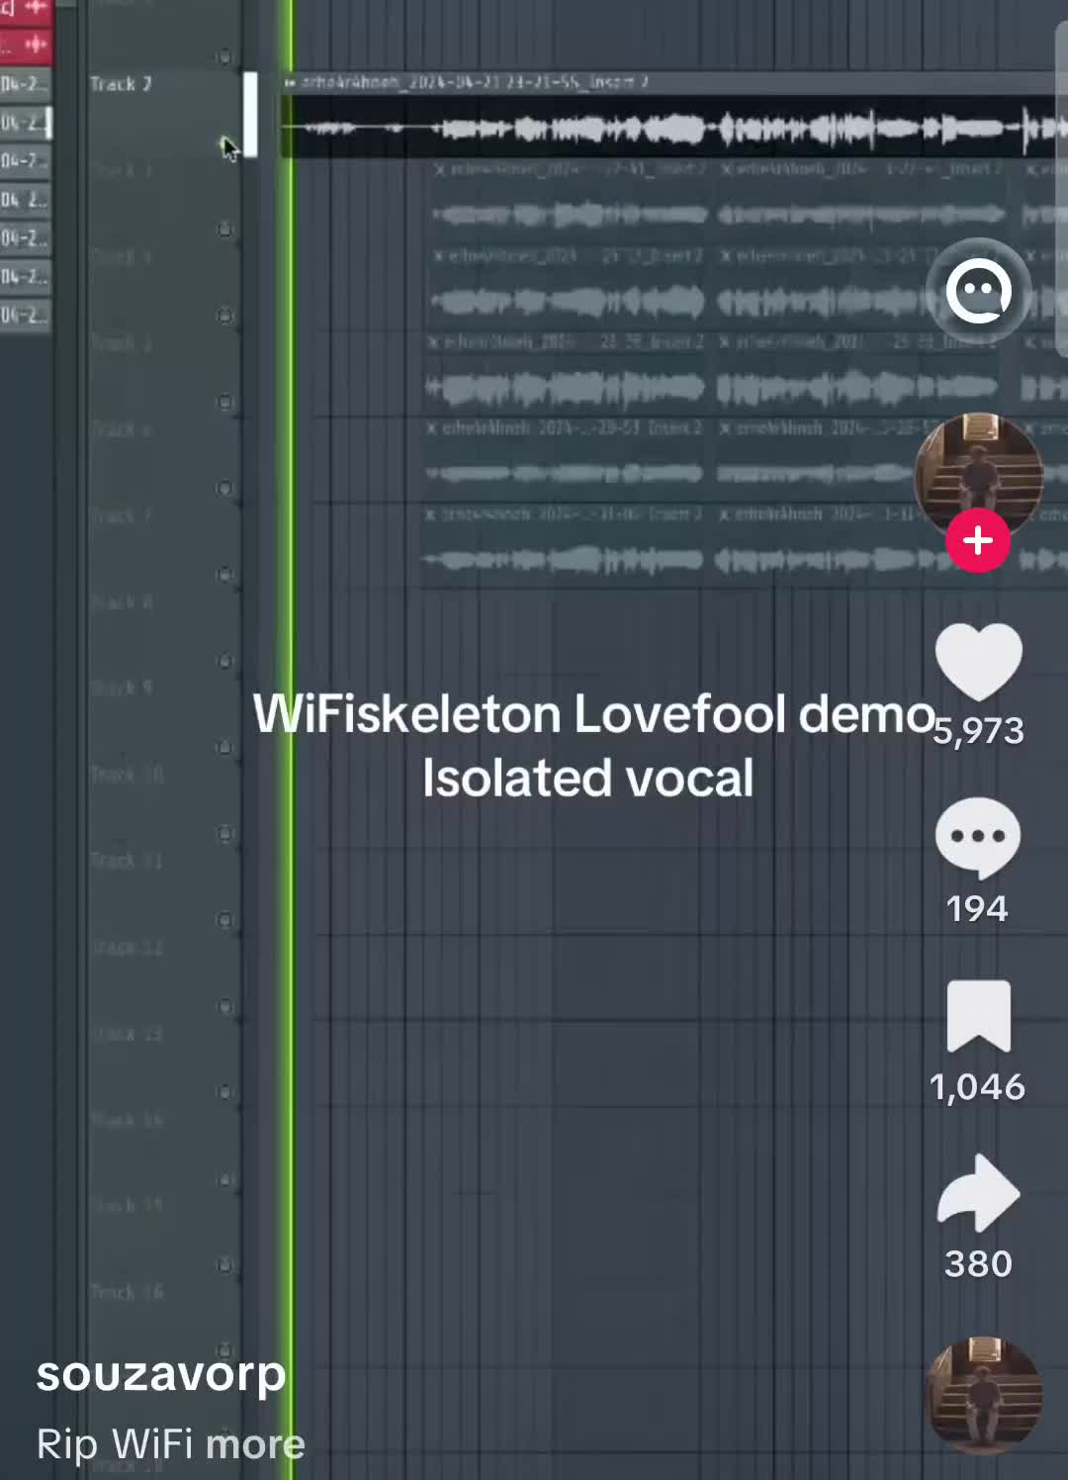Image resolution: width=1068 pixels, height=1480 pixels.
Task: Select the "Track 16" label
Action: pos(128,1291)
